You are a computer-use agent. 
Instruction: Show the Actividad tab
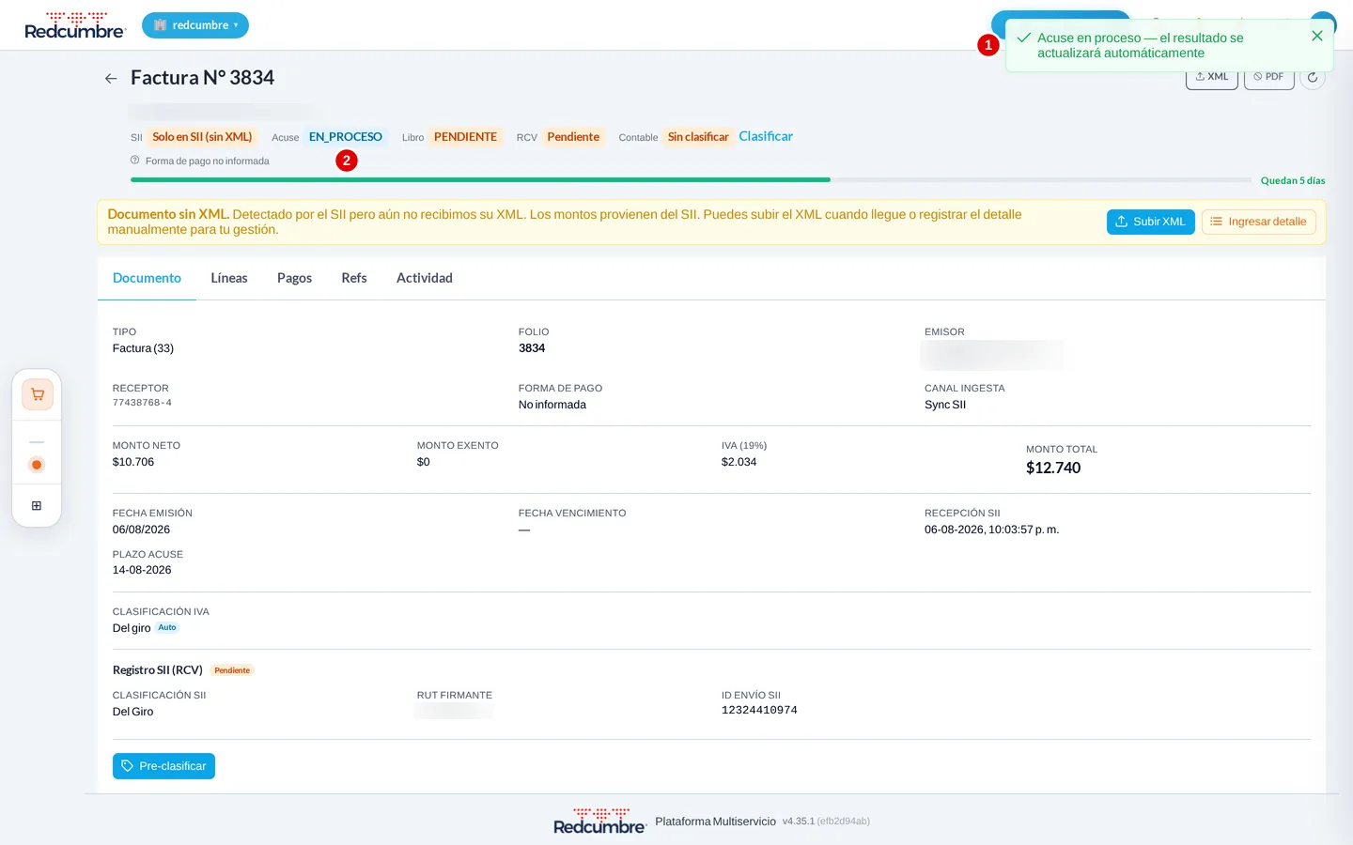pyautogui.click(x=425, y=278)
